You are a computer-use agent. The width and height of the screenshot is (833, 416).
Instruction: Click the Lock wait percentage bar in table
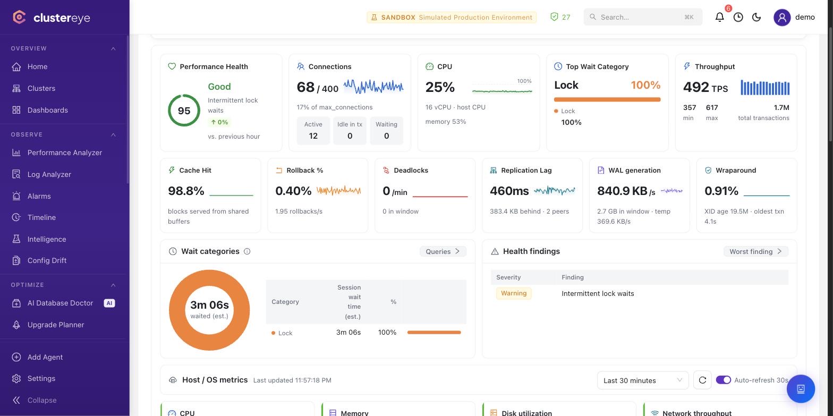pyautogui.click(x=434, y=333)
